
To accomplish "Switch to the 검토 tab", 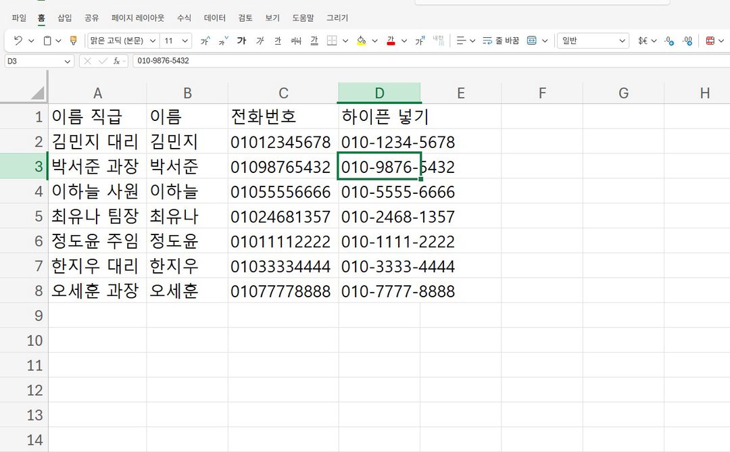I will [x=245, y=18].
